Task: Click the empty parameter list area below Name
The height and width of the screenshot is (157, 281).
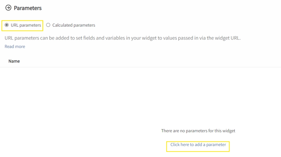Action: 140,97
